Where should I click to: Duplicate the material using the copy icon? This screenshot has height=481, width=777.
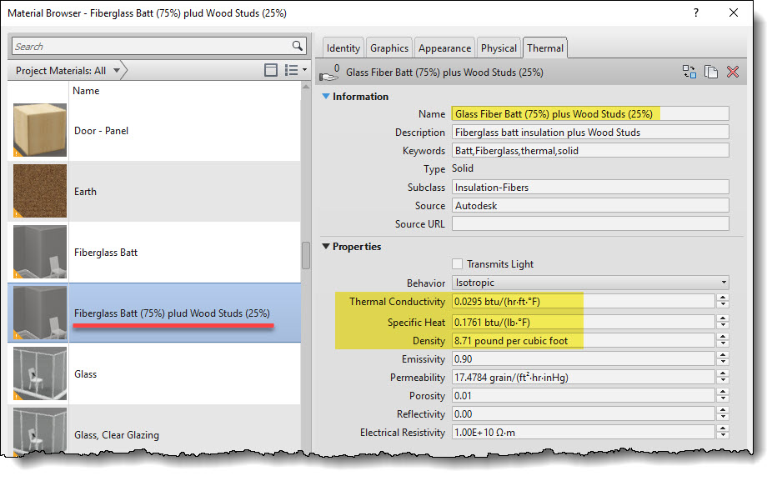tap(711, 72)
